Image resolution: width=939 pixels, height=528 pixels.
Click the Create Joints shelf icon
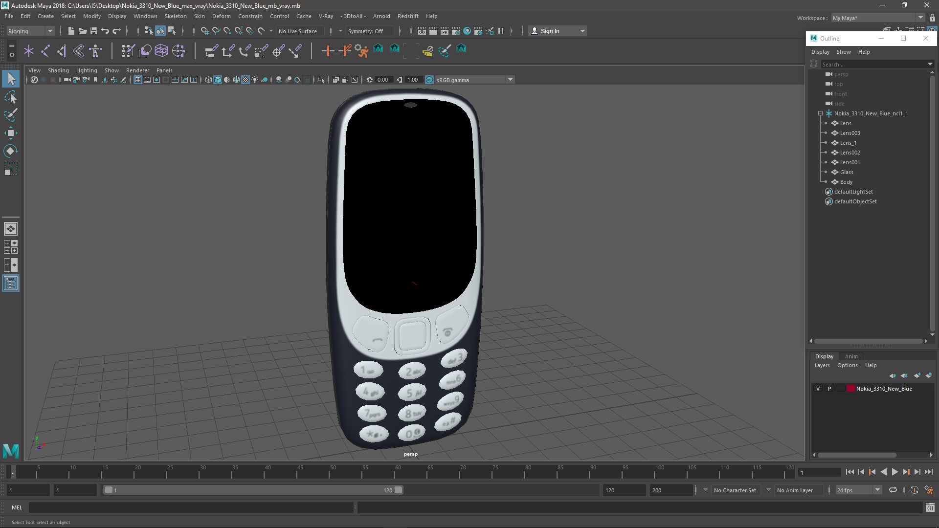pyautogui.click(x=45, y=51)
